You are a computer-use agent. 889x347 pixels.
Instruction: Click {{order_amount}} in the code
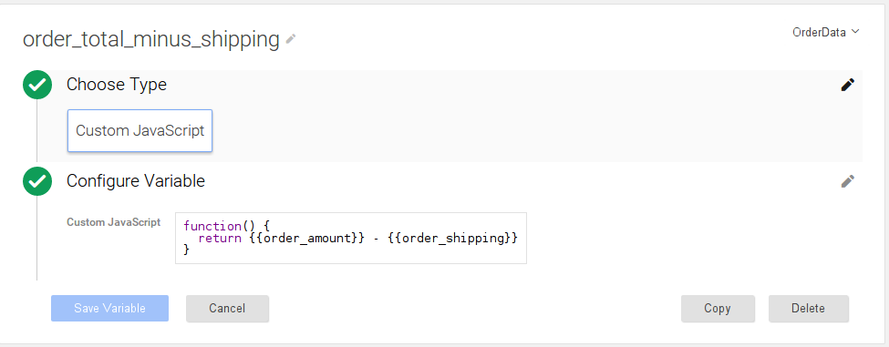(x=305, y=239)
